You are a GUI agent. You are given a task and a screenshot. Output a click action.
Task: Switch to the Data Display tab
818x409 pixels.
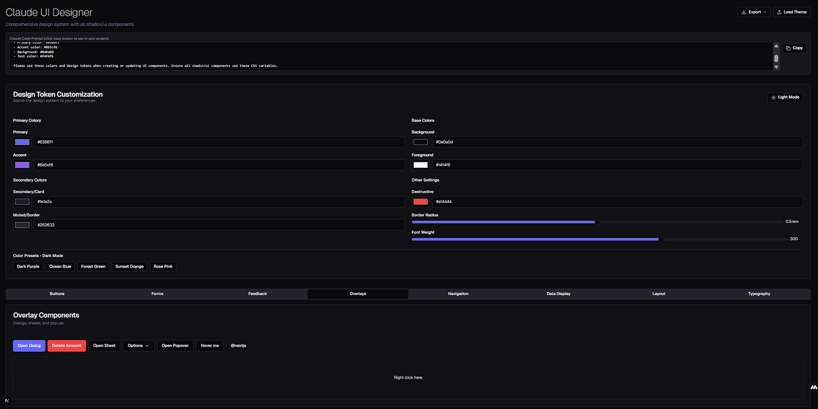click(559, 294)
